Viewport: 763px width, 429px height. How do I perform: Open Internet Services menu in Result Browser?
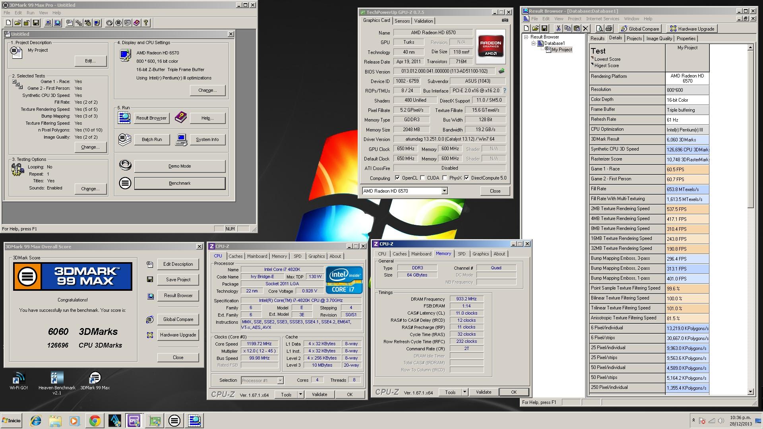coord(602,19)
